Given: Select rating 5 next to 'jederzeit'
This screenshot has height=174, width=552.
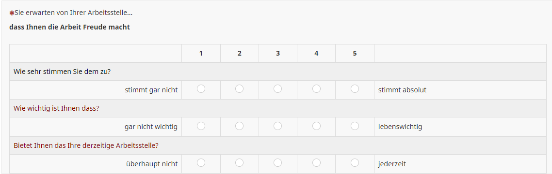Looking at the screenshot, I should pyautogui.click(x=355, y=162).
